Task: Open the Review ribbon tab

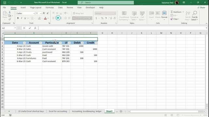Action: point(70,7)
